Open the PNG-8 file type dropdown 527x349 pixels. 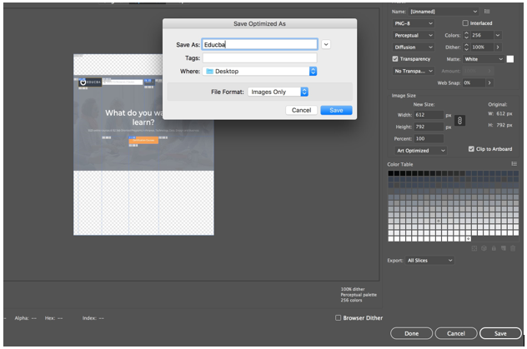pyautogui.click(x=414, y=23)
